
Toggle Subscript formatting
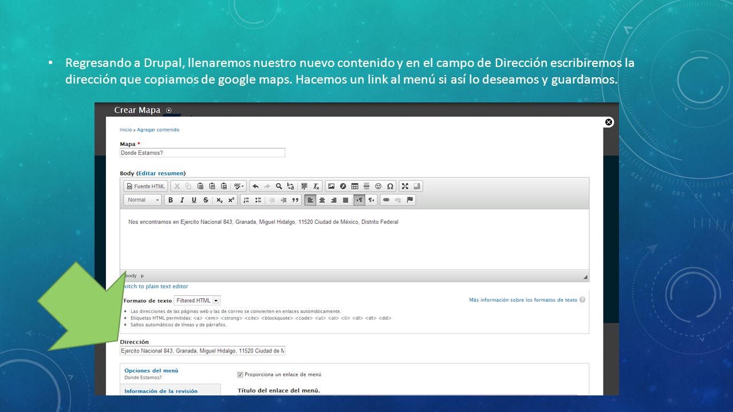[219, 200]
